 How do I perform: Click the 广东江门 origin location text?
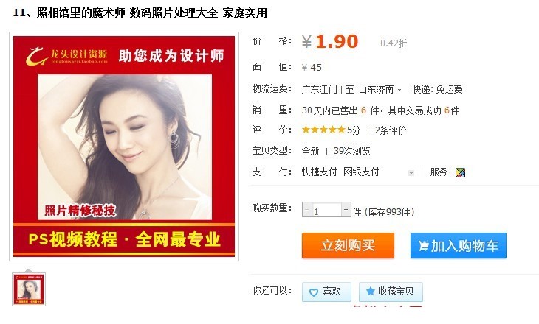[320, 90]
